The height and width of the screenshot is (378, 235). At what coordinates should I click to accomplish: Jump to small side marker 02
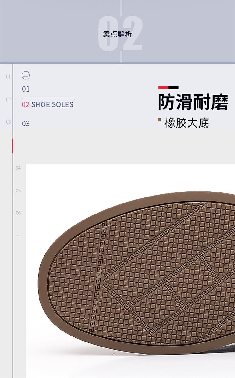(x=8, y=99)
